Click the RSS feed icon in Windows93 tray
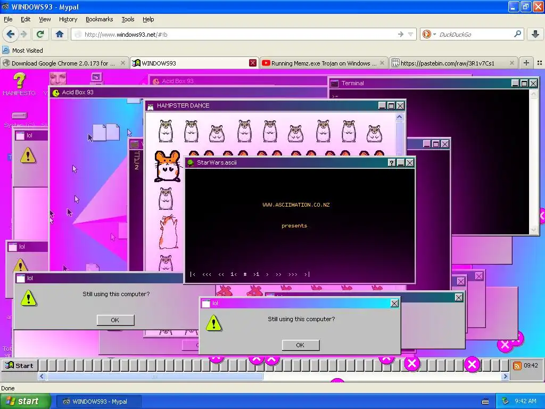545x409 pixels. 517,365
